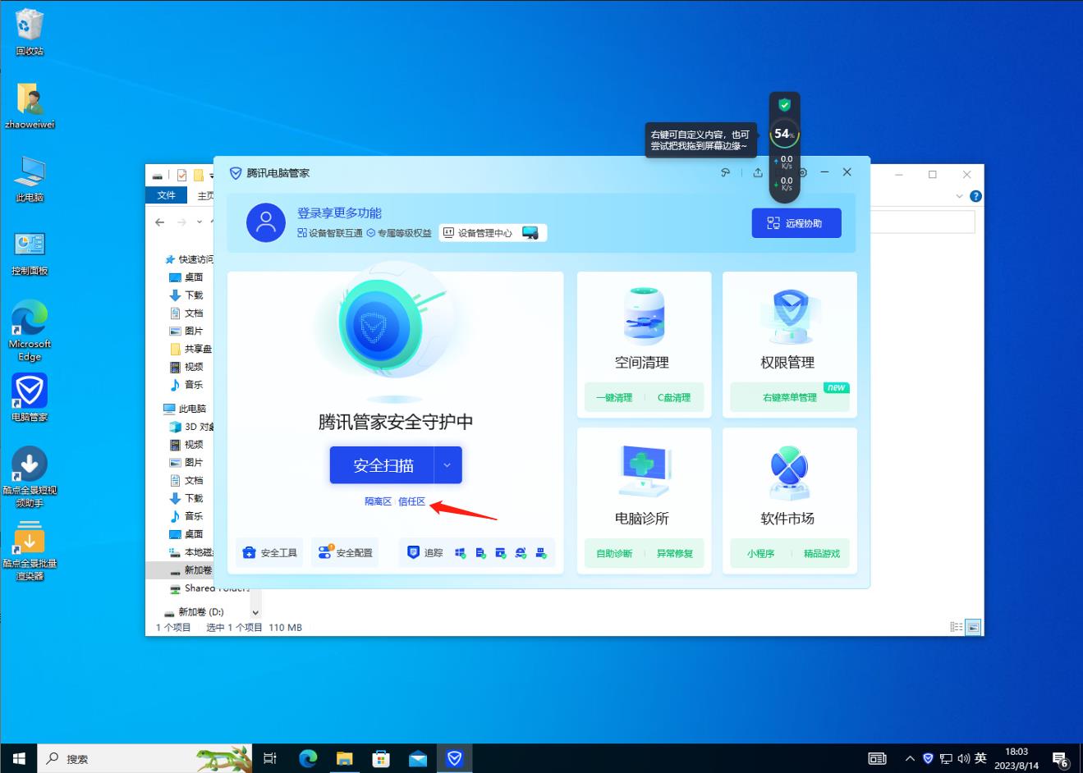Click 登录享更多功能 login link
The image size is (1083, 773).
[339, 213]
